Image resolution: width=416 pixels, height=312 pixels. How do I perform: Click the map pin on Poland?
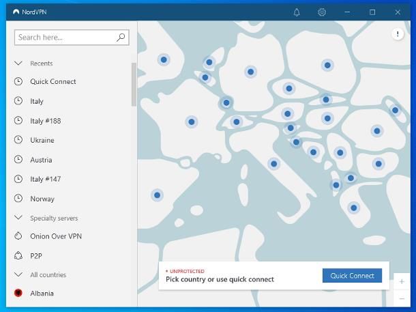coord(327,65)
